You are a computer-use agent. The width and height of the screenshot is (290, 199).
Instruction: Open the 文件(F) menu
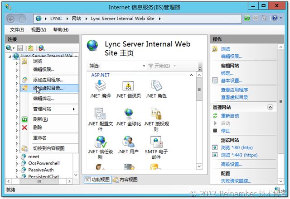(17, 30)
